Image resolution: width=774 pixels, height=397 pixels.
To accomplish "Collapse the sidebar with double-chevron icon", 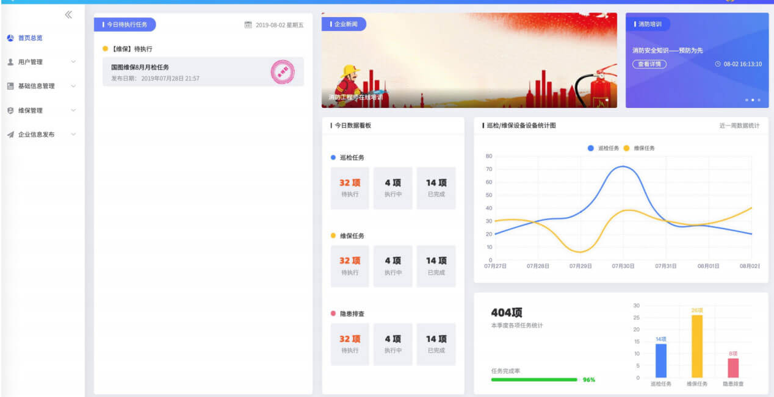I will click(x=68, y=15).
